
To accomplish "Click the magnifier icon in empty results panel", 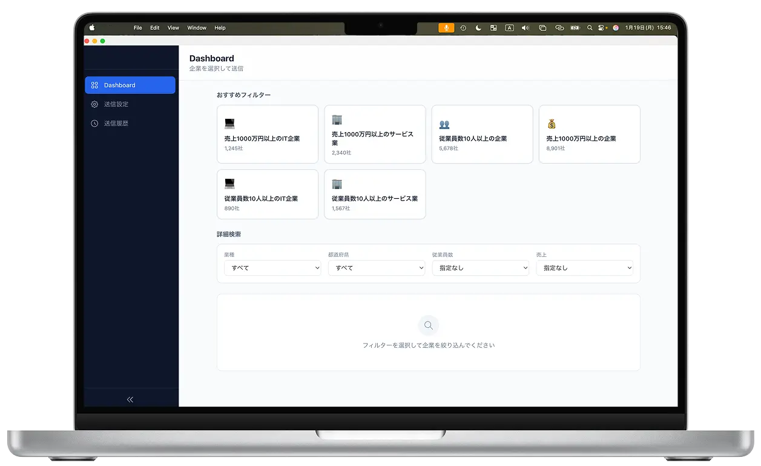I will click(x=429, y=325).
